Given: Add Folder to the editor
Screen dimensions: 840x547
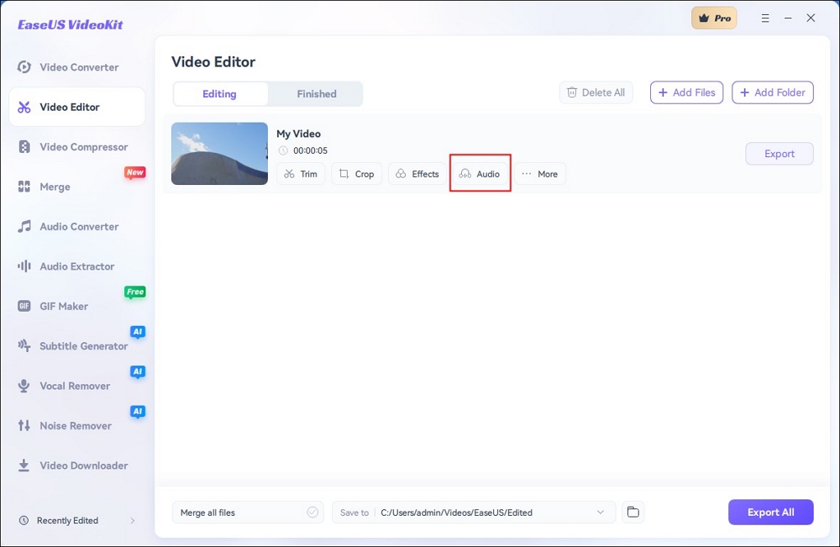Looking at the screenshot, I should [x=773, y=92].
